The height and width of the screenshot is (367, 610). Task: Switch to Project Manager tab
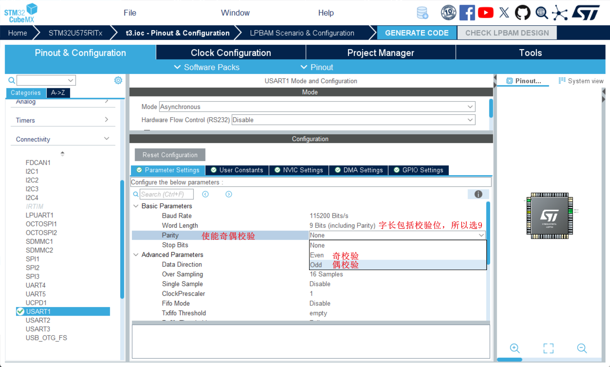coord(381,53)
